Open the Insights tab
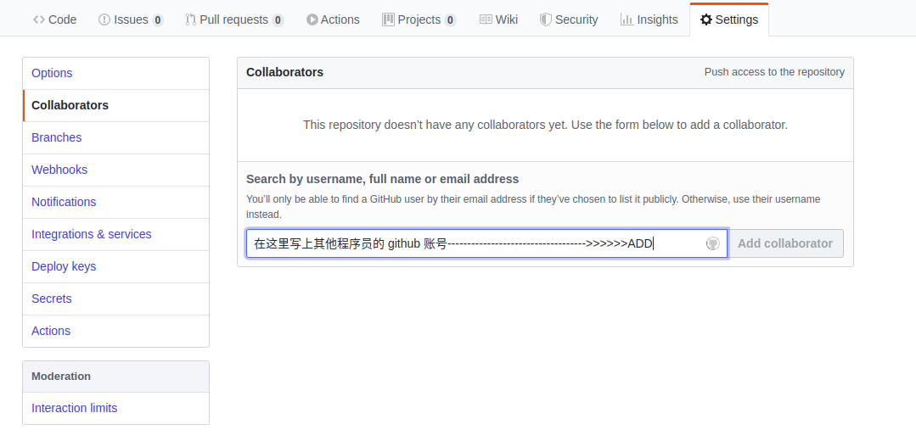 pyautogui.click(x=649, y=20)
